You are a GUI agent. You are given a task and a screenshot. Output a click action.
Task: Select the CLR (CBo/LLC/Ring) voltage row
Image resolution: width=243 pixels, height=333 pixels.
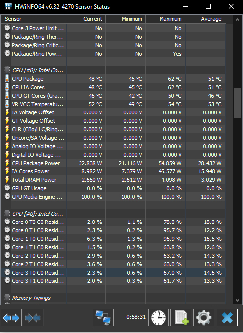[x=113, y=129]
